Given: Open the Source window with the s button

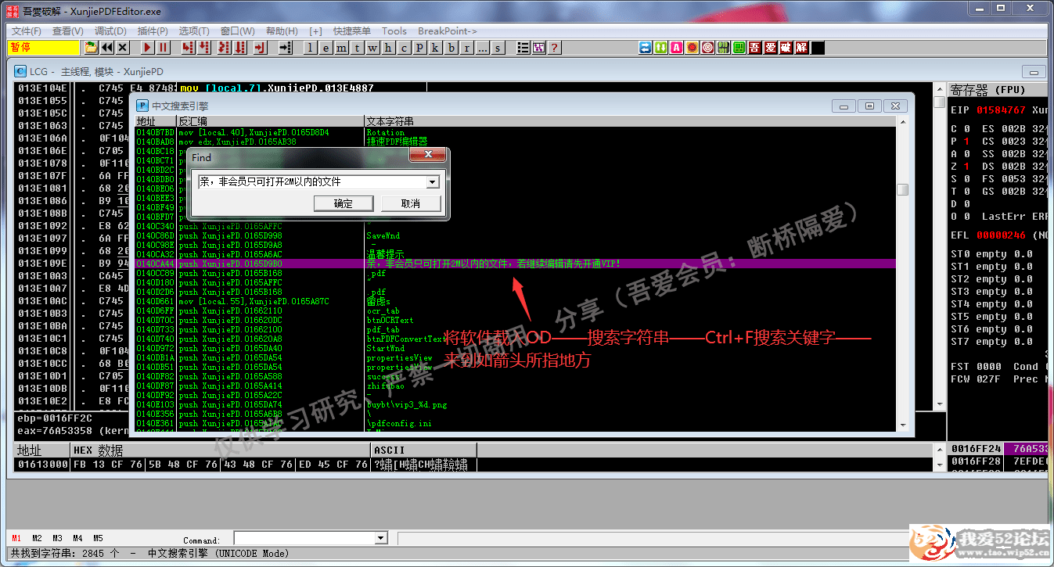Looking at the screenshot, I should (x=498, y=48).
